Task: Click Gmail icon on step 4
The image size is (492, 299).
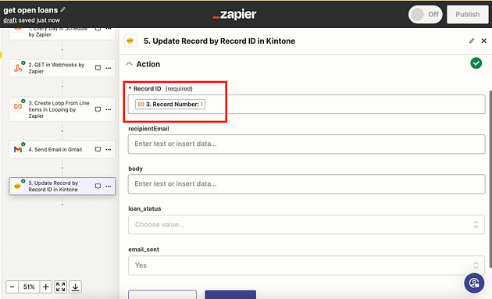Action: pos(18,150)
